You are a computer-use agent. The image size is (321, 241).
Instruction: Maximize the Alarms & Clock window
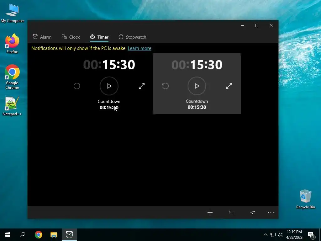coord(257,25)
